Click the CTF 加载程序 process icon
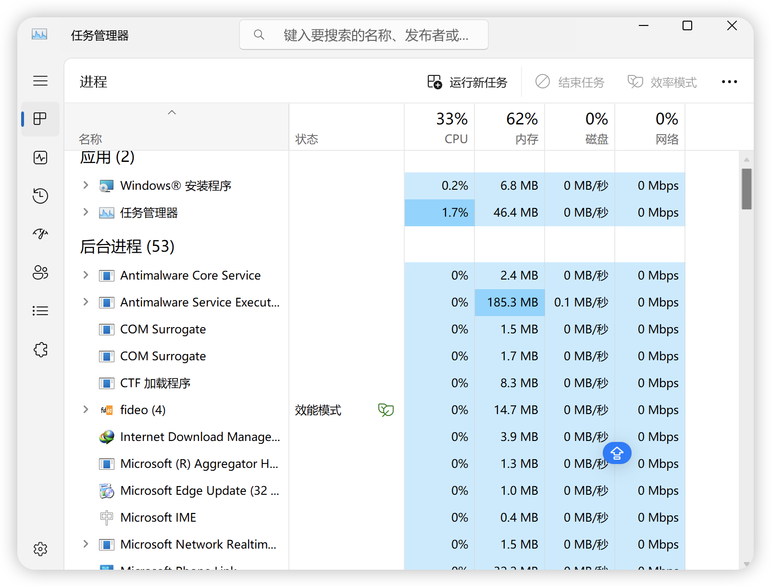This screenshot has height=587, width=771. point(106,383)
